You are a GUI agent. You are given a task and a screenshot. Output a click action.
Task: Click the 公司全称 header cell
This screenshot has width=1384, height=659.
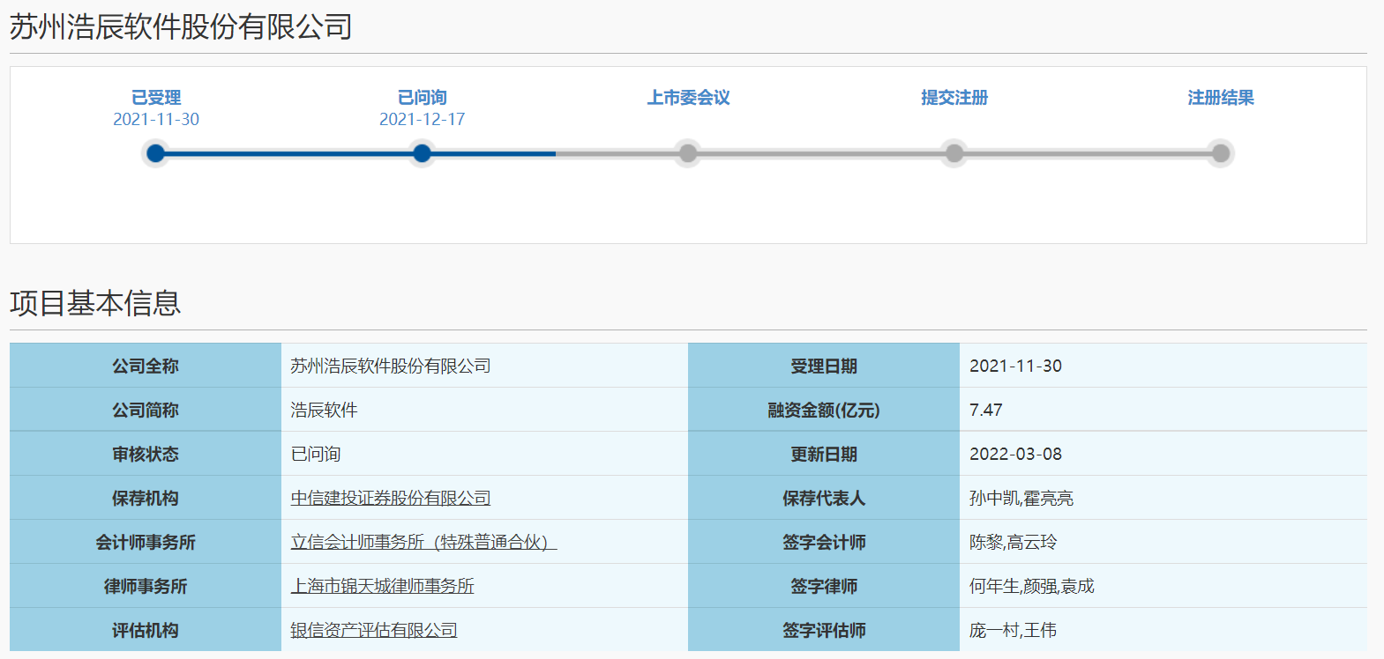coord(146,366)
